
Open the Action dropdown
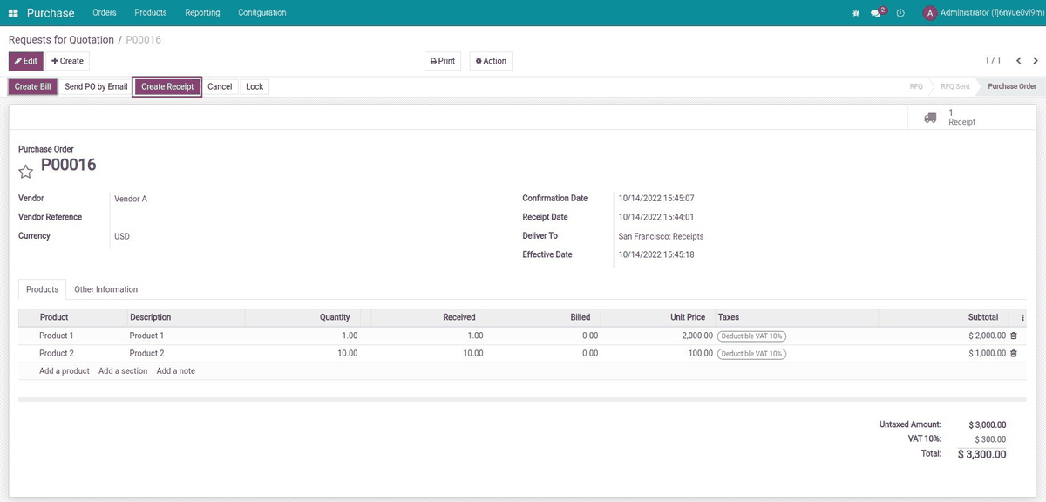(491, 61)
